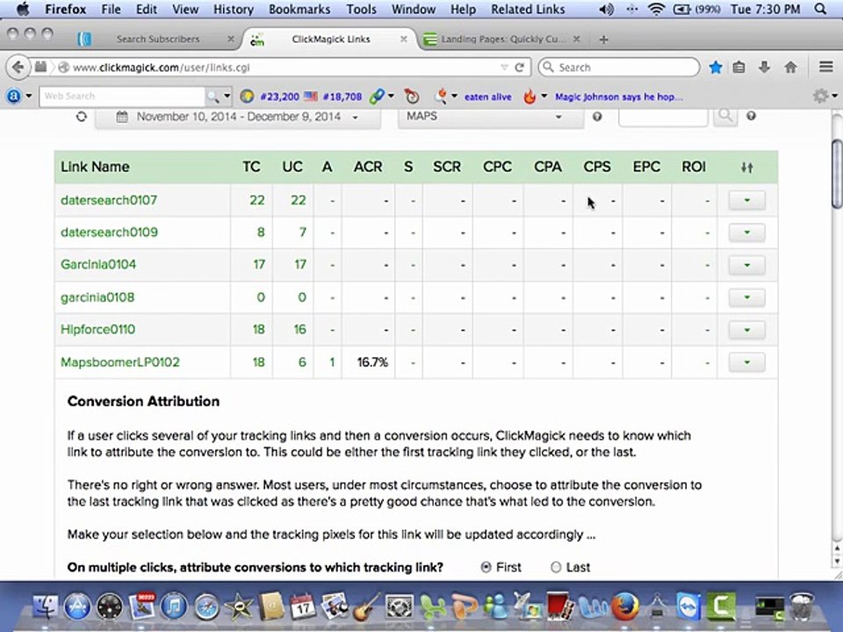The width and height of the screenshot is (843, 632).
Task: Open the History menu
Action: coord(233,9)
